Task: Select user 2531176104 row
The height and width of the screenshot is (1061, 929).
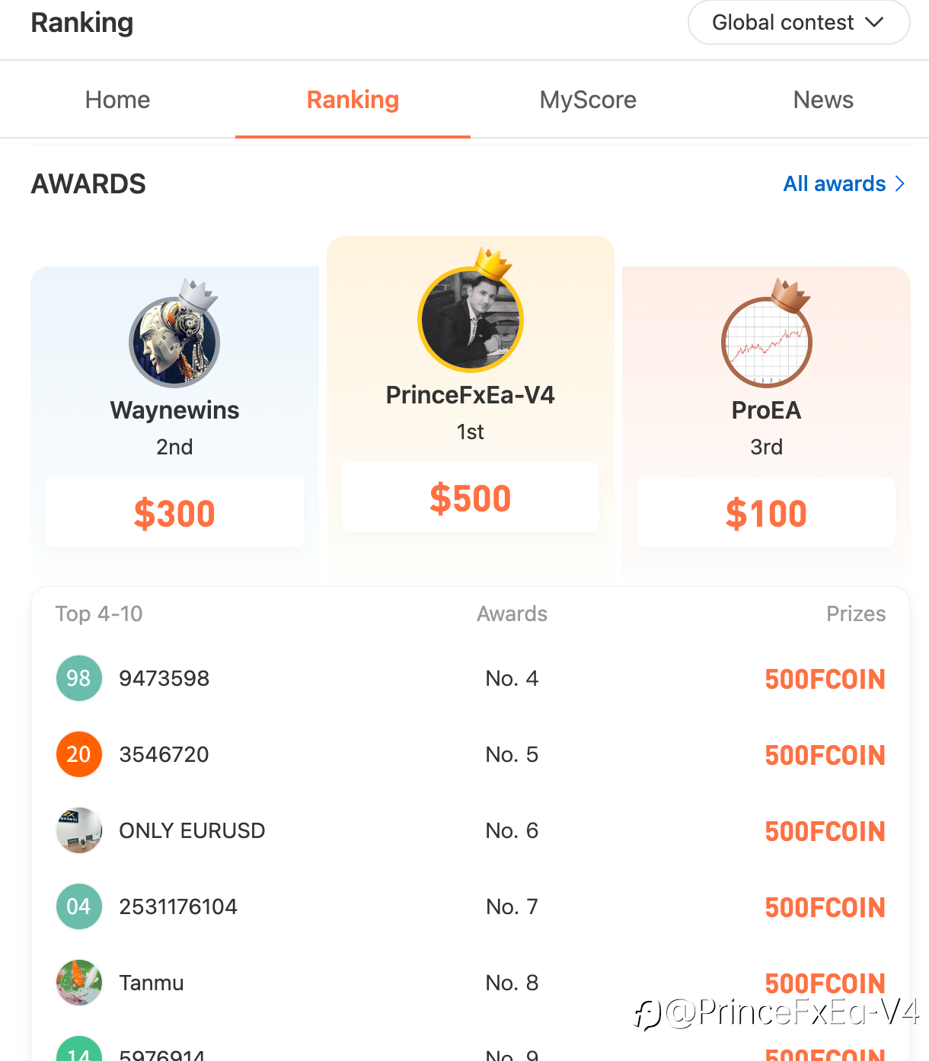Action: [x=471, y=906]
